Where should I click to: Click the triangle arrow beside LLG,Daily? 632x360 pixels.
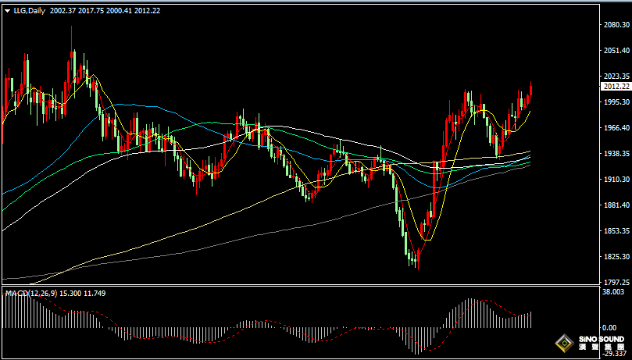tap(7, 11)
